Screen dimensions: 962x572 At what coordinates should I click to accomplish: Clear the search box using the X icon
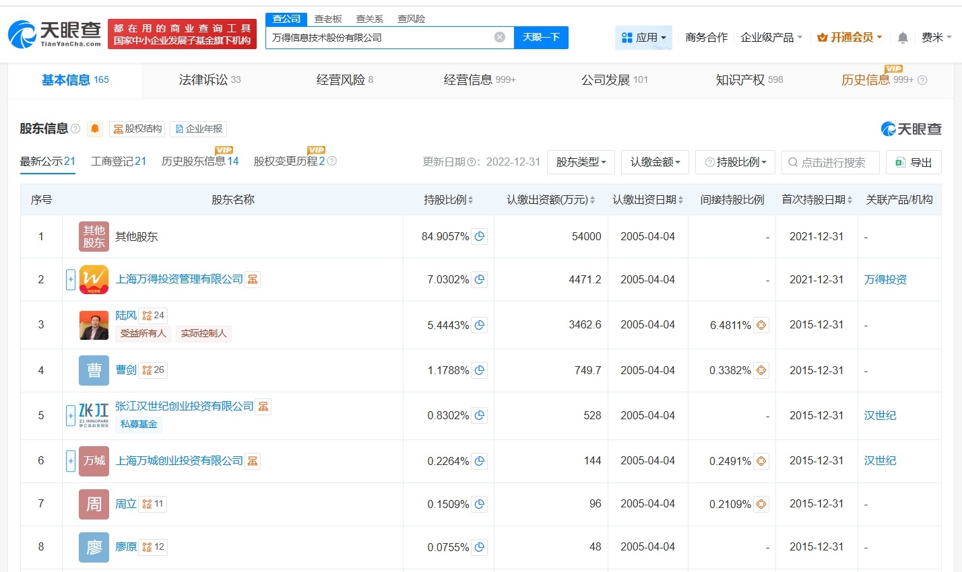tap(499, 37)
